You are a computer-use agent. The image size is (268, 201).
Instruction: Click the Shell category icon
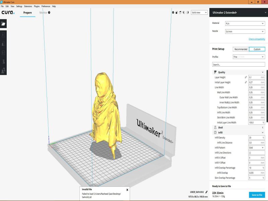(215, 128)
